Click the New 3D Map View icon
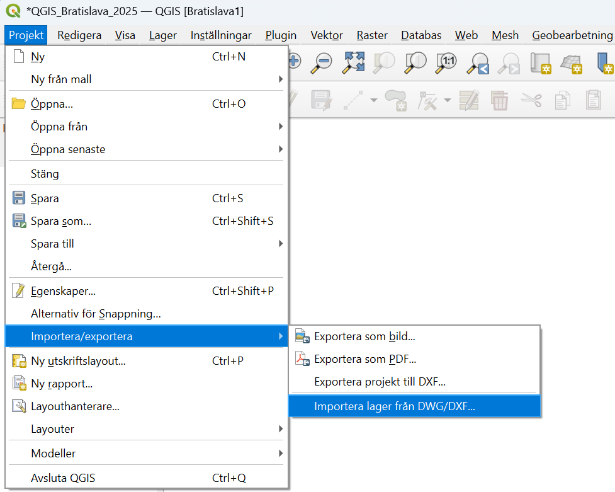 coord(572,63)
